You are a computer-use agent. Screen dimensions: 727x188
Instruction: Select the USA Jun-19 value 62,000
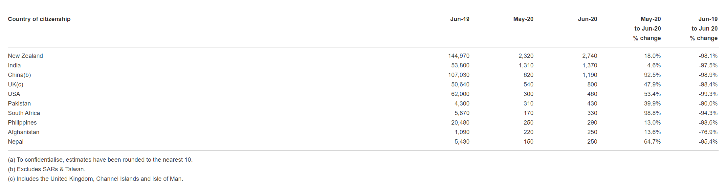(460, 94)
